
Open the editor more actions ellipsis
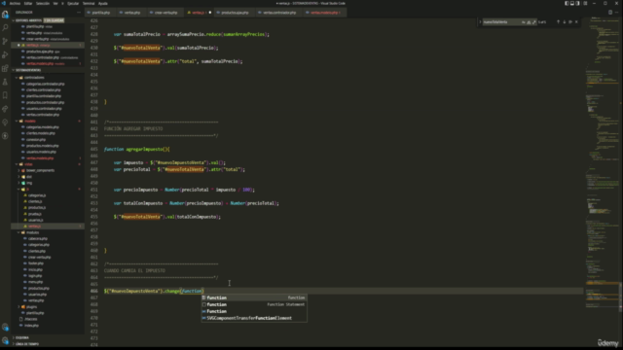(x=616, y=13)
